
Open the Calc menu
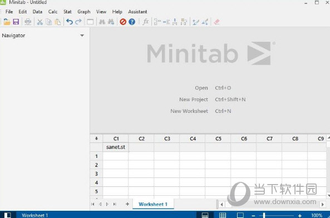pos(53,12)
